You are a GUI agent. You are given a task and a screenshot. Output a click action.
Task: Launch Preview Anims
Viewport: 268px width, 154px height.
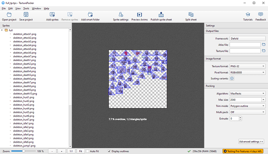point(139,15)
